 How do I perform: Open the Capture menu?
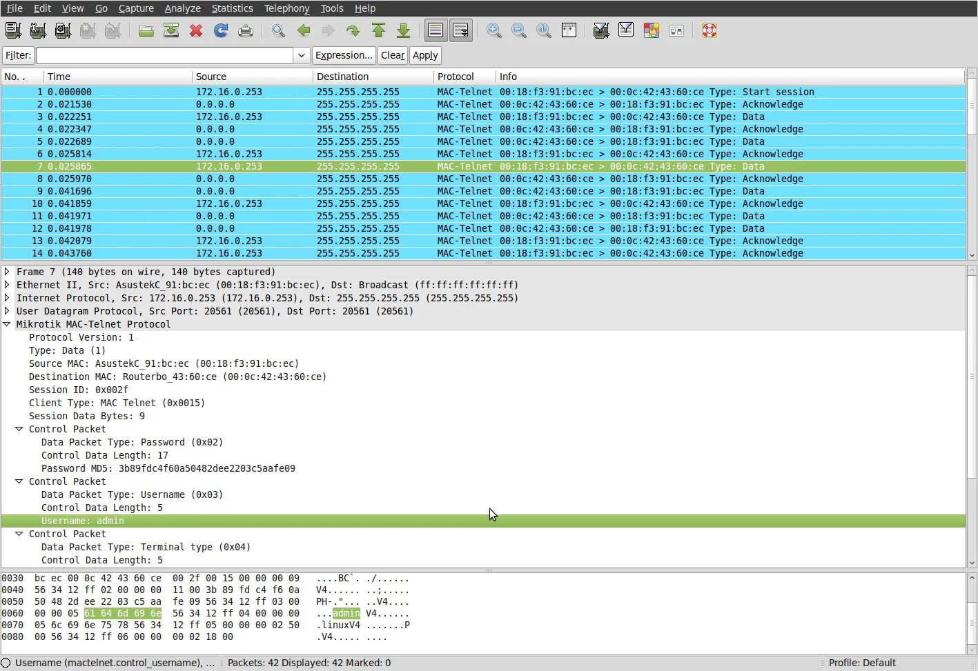coord(136,8)
